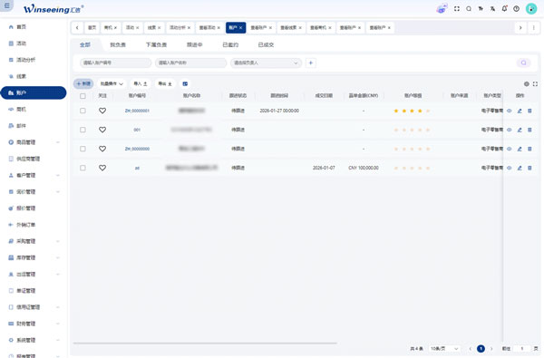Expand 商品管理 in the sidebar

(33, 142)
